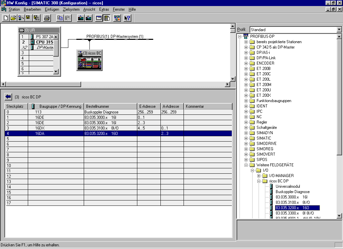Image resolution: width=343 pixels, height=249 pixels.
Task: Click the ENCODER folder icon
Action: [252, 63]
